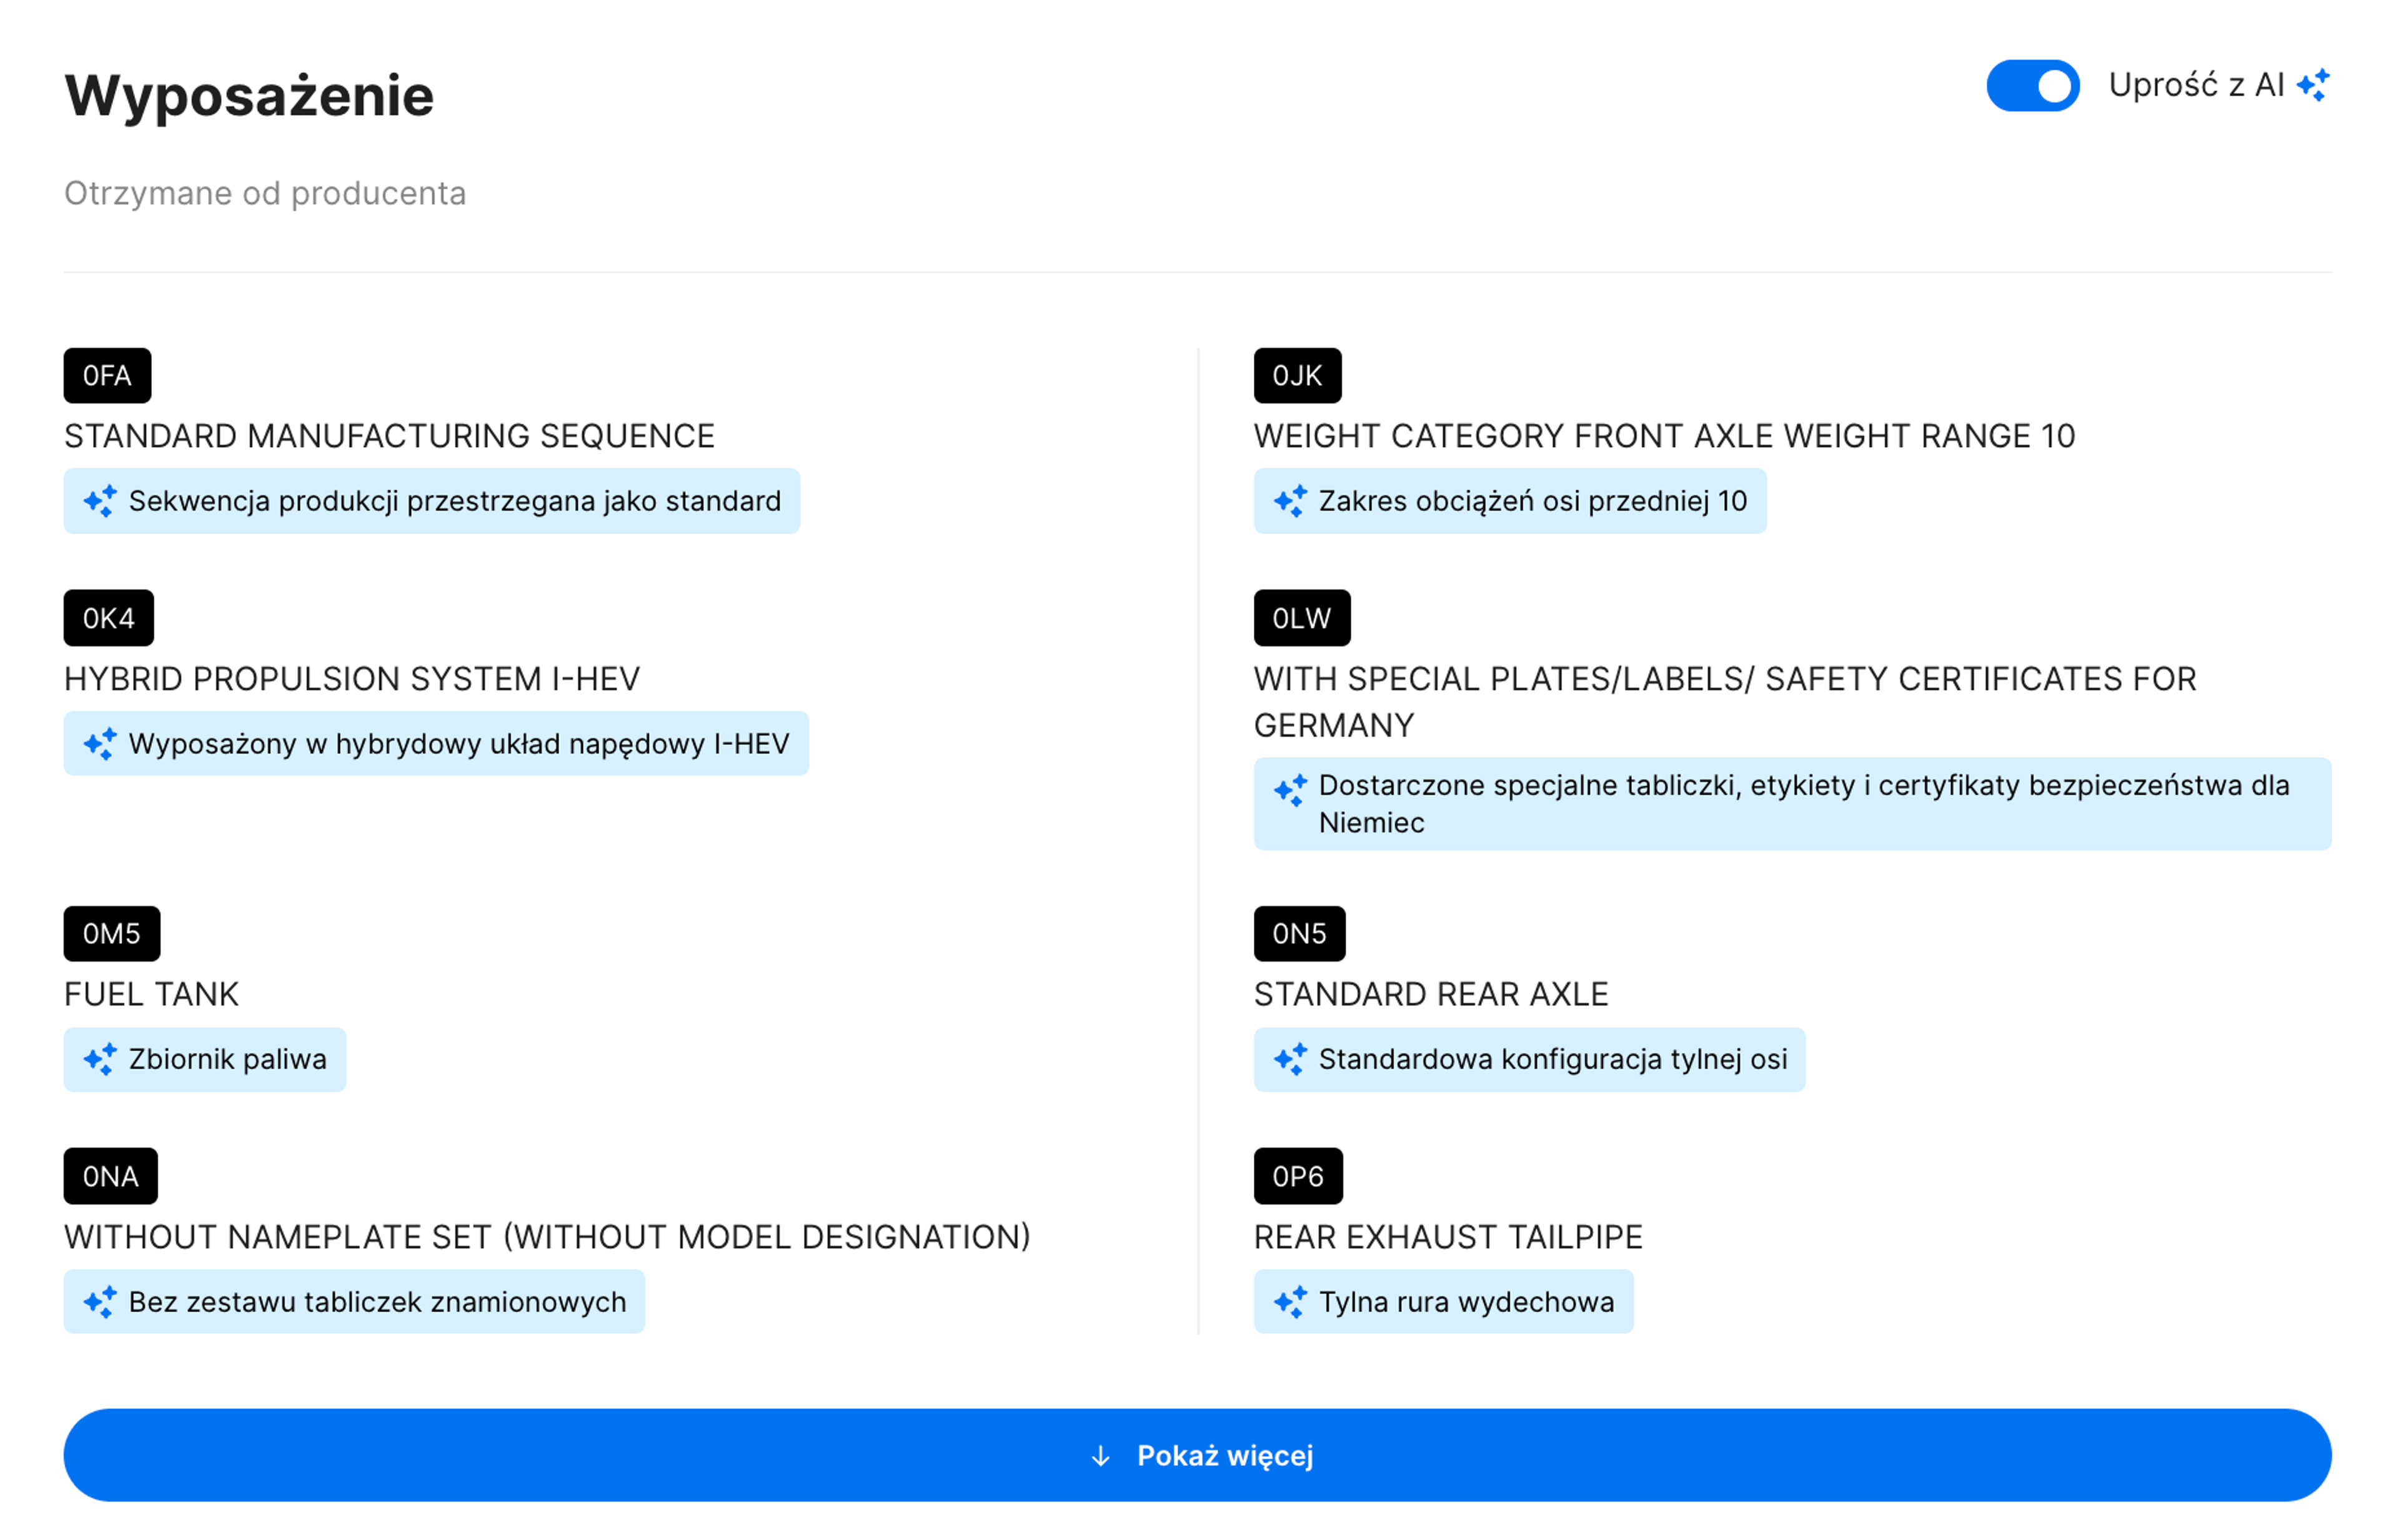Select the 0FA equipment code badge
Screen dimensions: 2399x1540
pyautogui.click(x=107, y=376)
